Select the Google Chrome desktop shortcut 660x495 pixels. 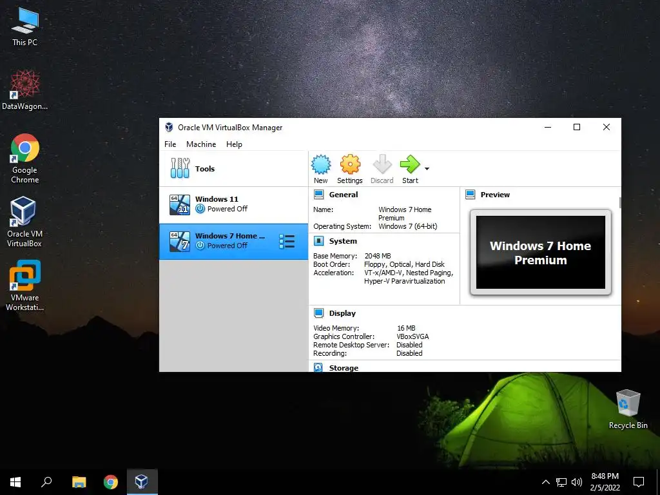pos(25,159)
